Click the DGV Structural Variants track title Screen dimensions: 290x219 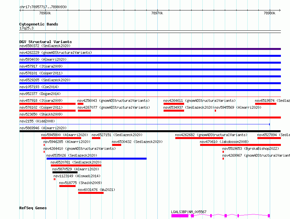(46, 42)
